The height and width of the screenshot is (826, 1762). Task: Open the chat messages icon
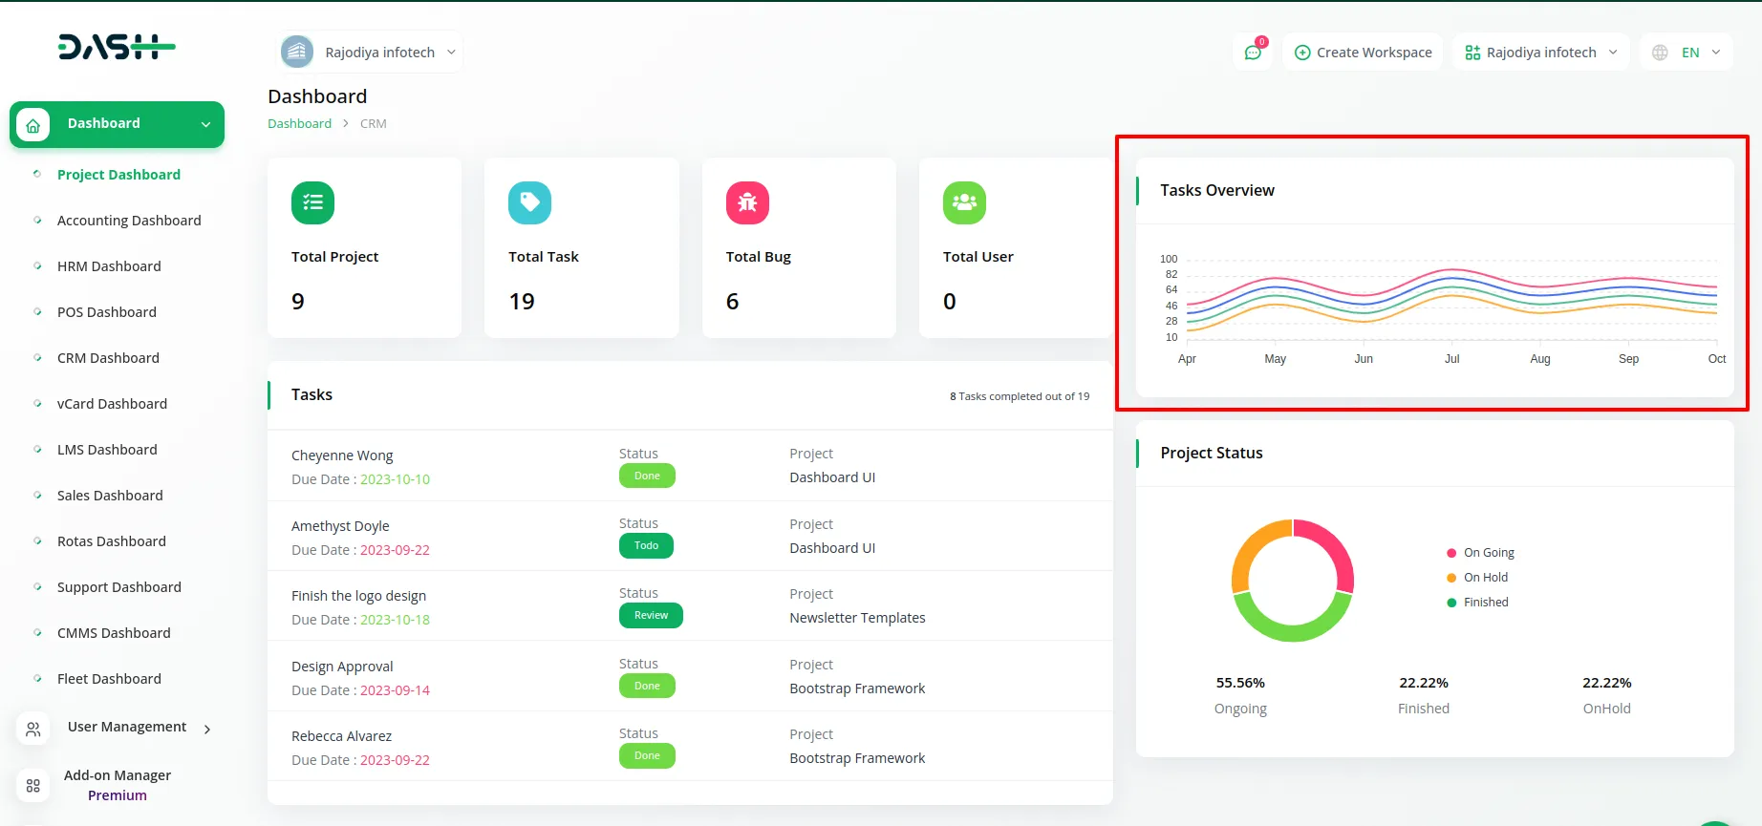click(x=1253, y=53)
